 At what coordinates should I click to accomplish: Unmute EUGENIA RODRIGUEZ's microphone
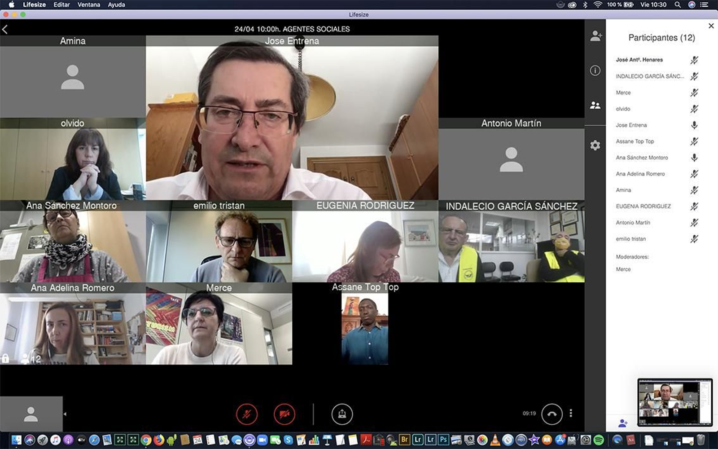click(x=694, y=206)
